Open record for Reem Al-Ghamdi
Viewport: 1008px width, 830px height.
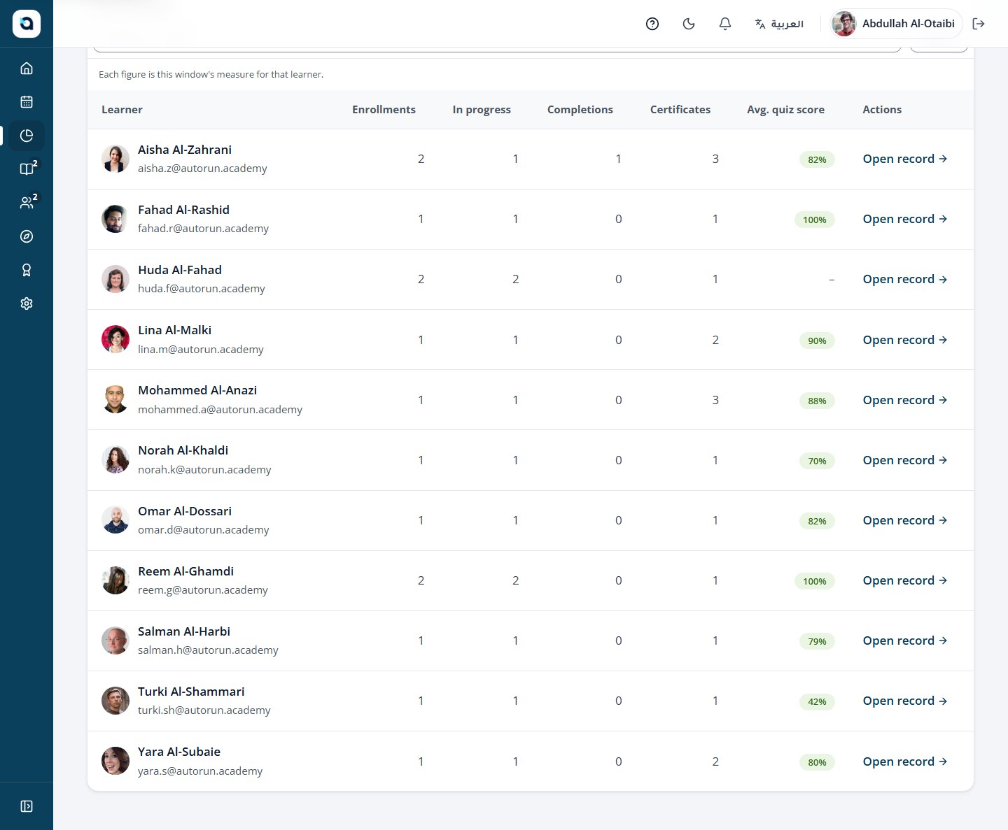pyautogui.click(x=905, y=580)
